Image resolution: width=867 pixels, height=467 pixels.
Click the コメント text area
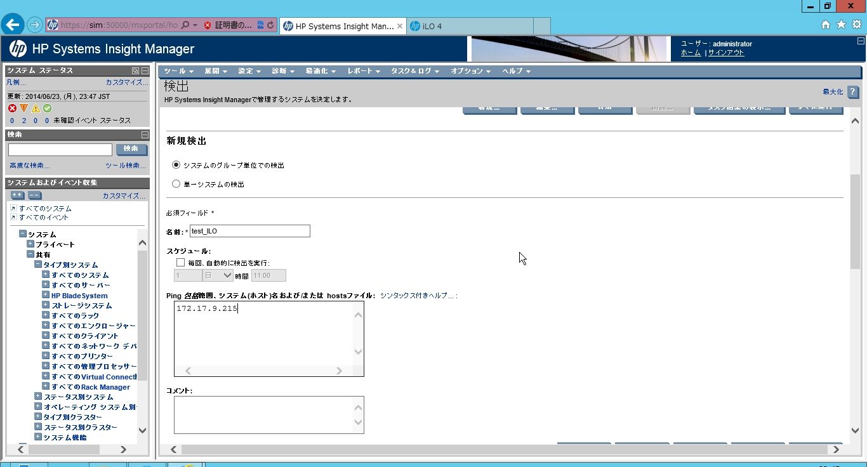click(269, 415)
